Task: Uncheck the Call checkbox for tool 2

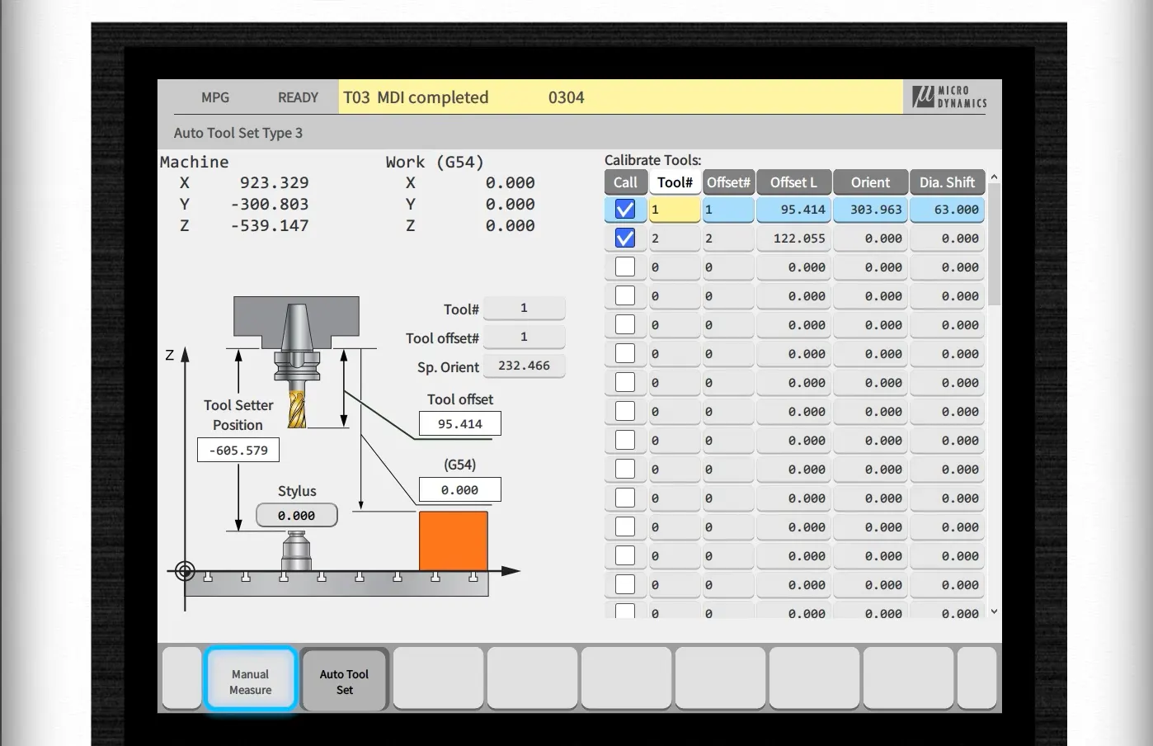Action: tap(625, 238)
